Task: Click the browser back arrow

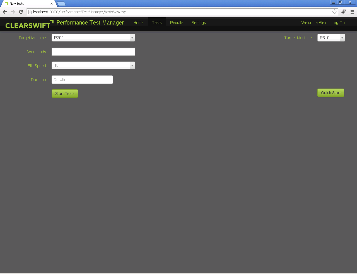Action: point(5,12)
